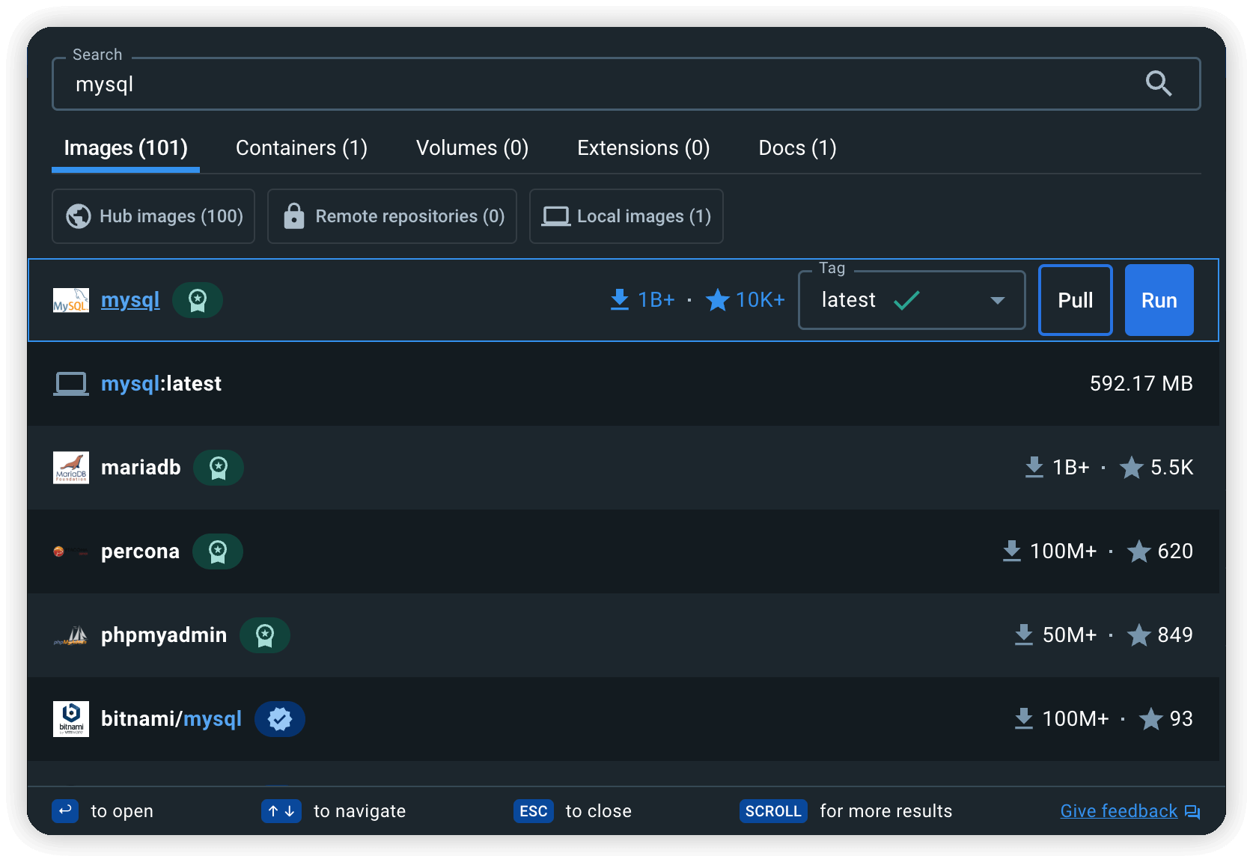Click the official image badge next to phpmyadmin
Viewport: 1253px width, 862px height.
[265, 635]
